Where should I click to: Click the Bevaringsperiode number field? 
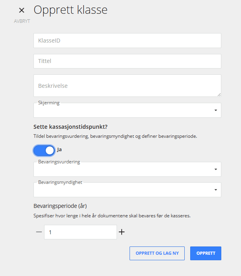coord(80,232)
